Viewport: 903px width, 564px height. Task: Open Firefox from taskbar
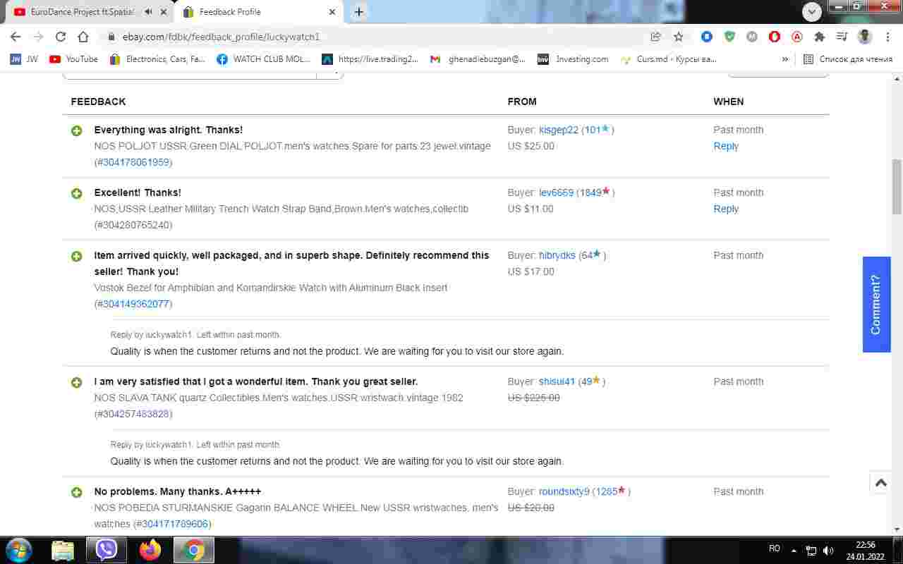(150, 550)
